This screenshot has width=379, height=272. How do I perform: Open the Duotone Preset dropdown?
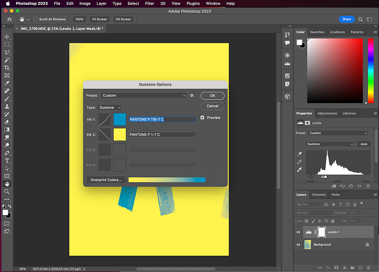tap(144, 95)
